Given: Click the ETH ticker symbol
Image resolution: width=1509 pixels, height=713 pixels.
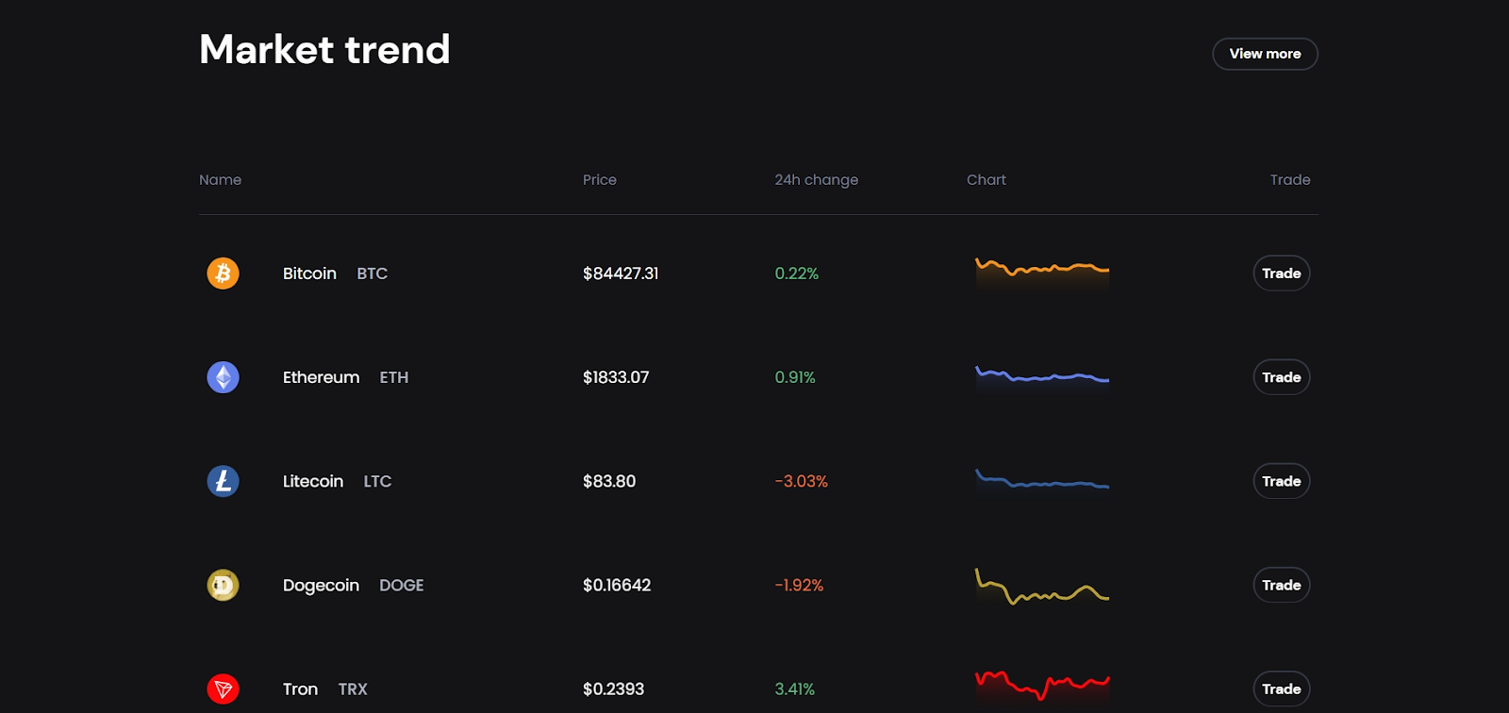Looking at the screenshot, I should 394,377.
